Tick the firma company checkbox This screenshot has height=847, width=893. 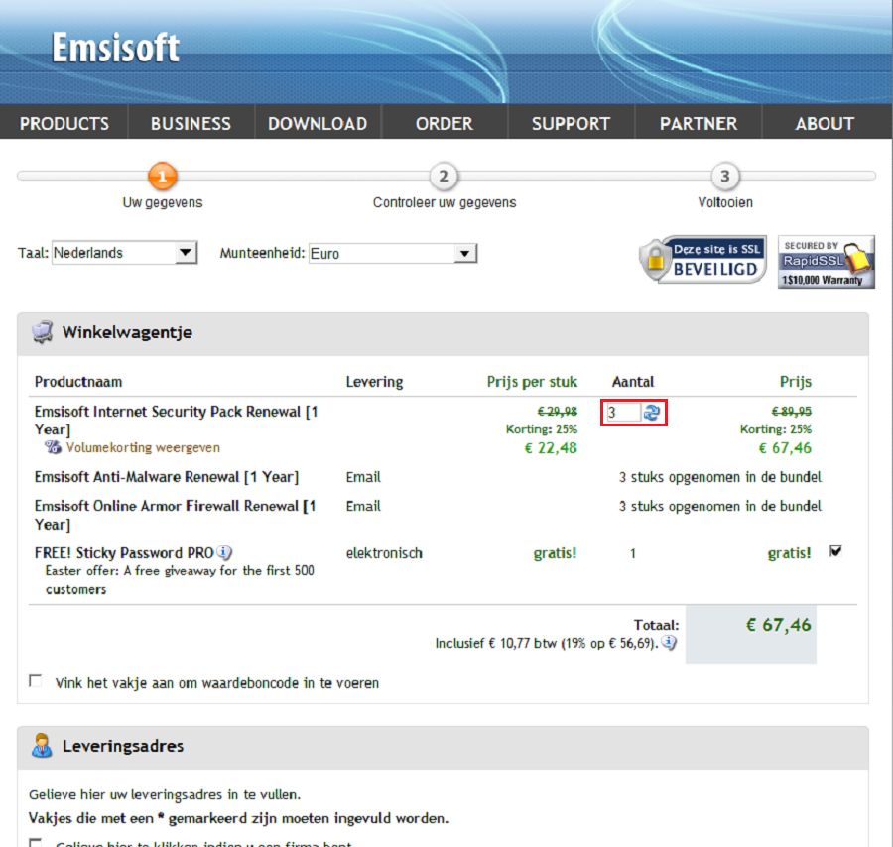[x=36, y=843]
